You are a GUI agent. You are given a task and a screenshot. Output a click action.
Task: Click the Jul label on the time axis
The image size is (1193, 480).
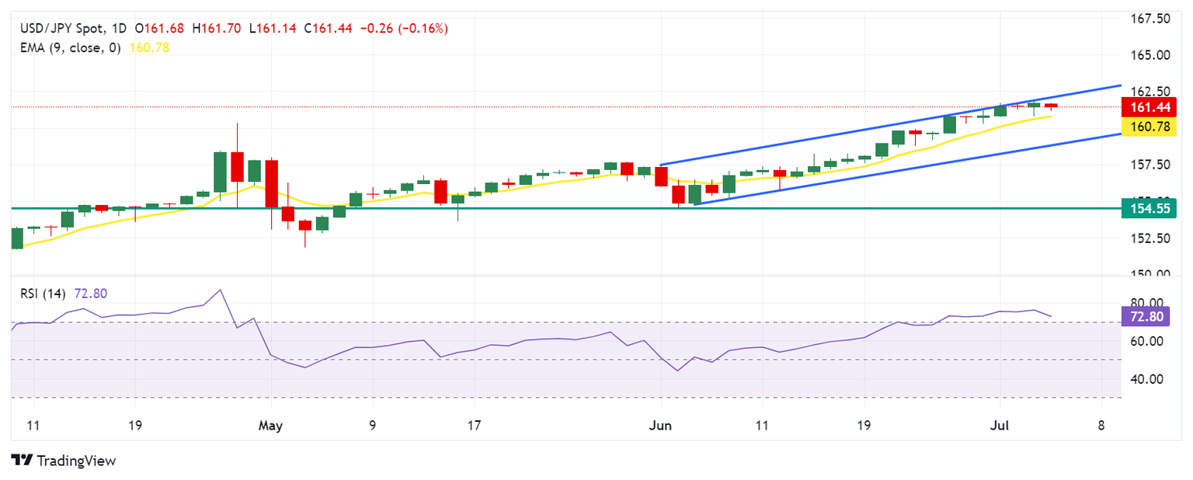click(x=1000, y=426)
